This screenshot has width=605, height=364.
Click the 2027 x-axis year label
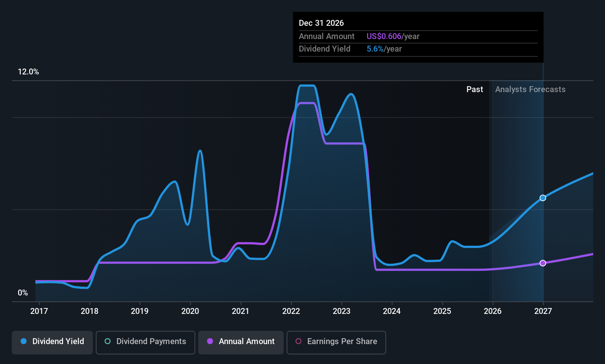pos(543,311)
